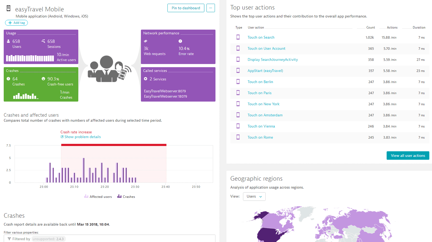
Task: Open the View Users dropdown
Action: pos(254,197)
